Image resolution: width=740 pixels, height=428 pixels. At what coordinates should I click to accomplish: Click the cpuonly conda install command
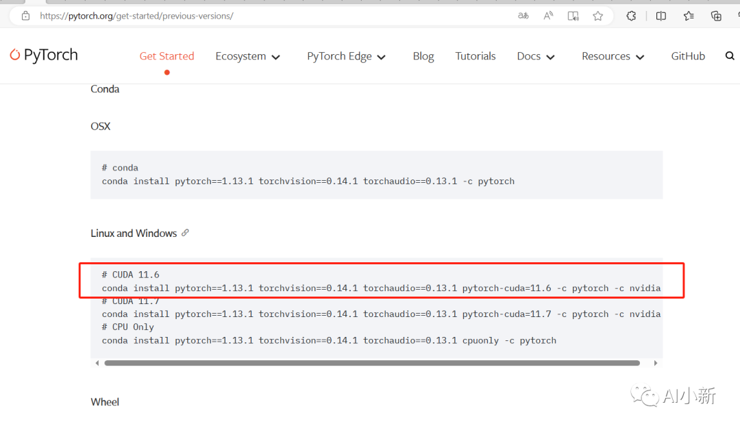329,340
